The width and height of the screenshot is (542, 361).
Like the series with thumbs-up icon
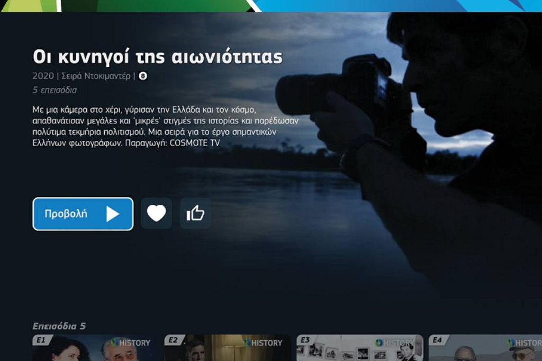pos(196,213)
